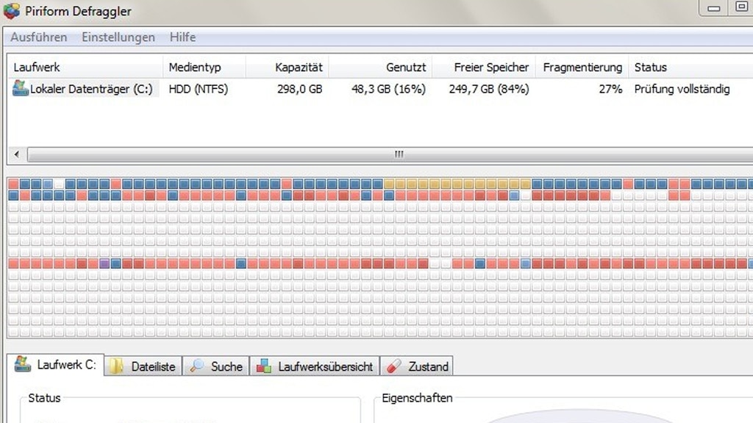Click the magnifier icon on Suche tab
The image size is (753, 423).
coord(196,366)
